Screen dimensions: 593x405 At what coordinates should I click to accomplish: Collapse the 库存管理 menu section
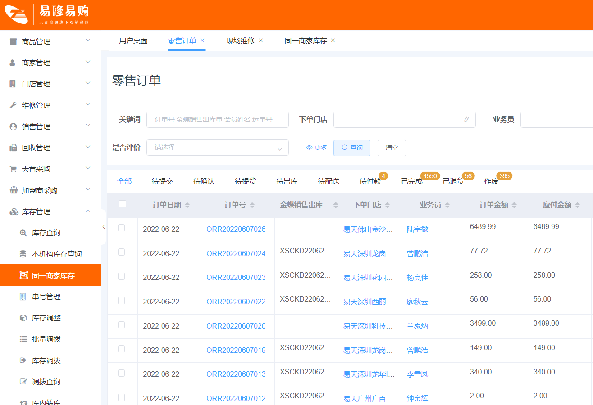coord(50,211)
